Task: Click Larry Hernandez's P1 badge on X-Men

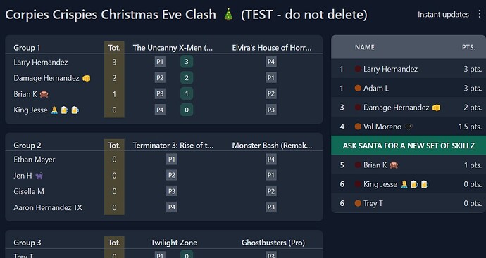Action: coord(160,62)
